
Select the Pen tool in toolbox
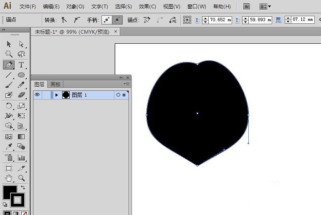pyautogui.click(x=9, y=65)
